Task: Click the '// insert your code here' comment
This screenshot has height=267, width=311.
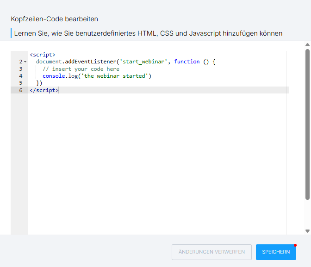Action: pos(81,69)
